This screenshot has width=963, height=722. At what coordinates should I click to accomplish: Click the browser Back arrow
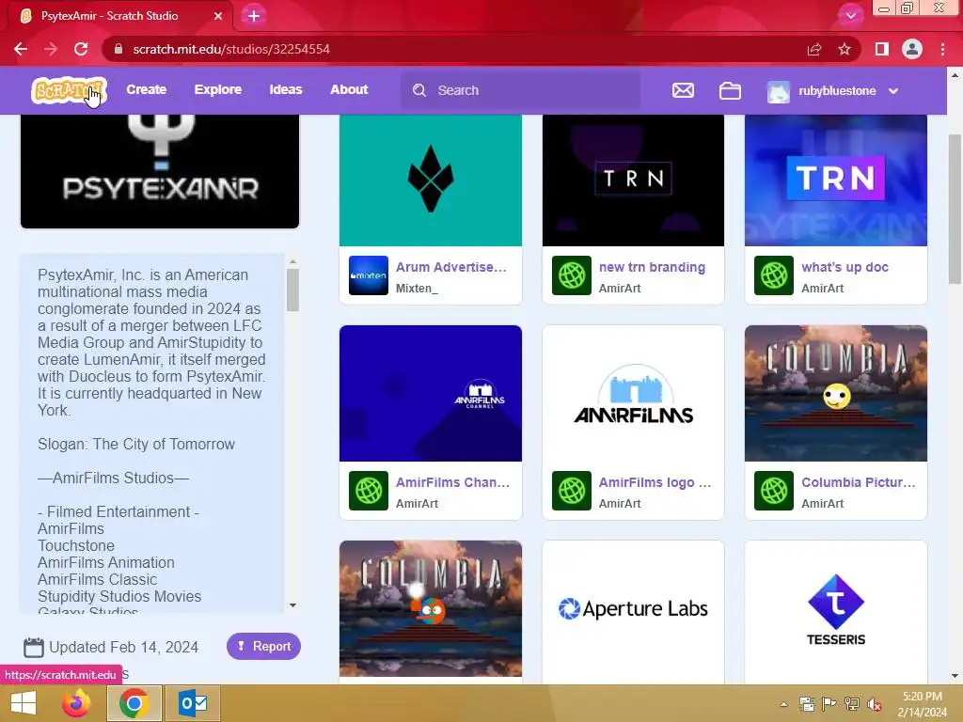tap(21, 49)
